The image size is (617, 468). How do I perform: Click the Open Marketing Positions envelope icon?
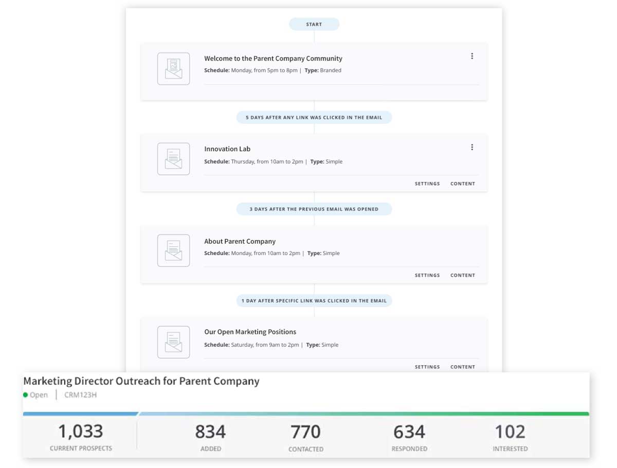click(x=173, y=342)
